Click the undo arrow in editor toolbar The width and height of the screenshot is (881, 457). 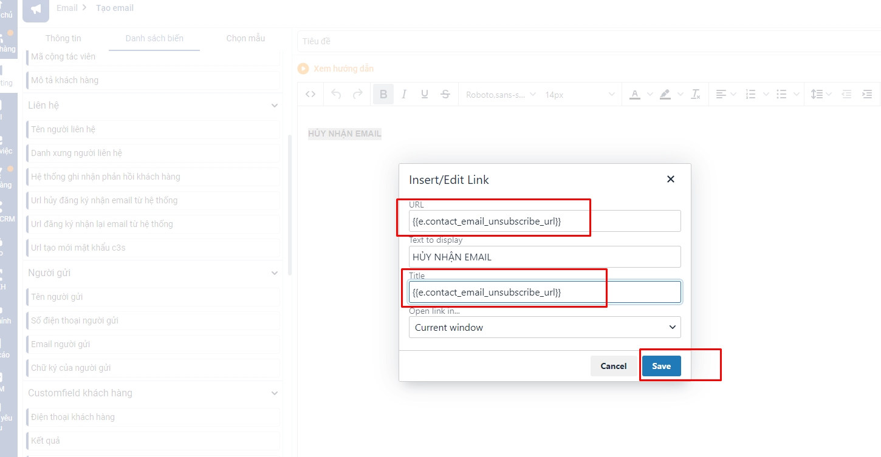337,94
